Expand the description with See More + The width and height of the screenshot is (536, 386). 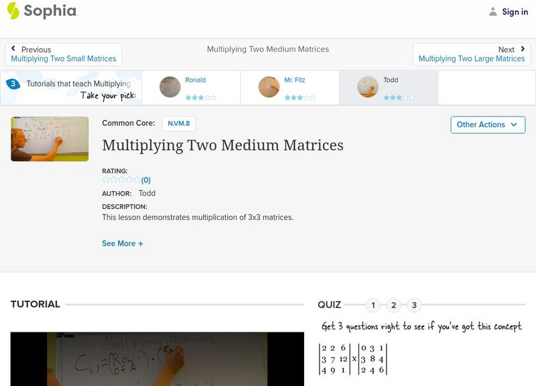coord(123,243)
